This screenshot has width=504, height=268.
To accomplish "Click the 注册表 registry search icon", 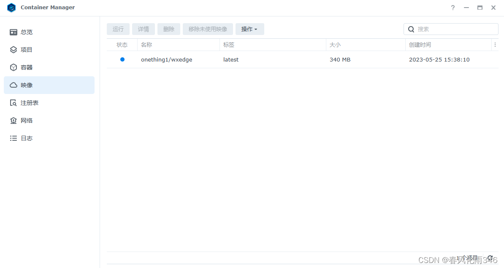I will (x=14, y=103).
